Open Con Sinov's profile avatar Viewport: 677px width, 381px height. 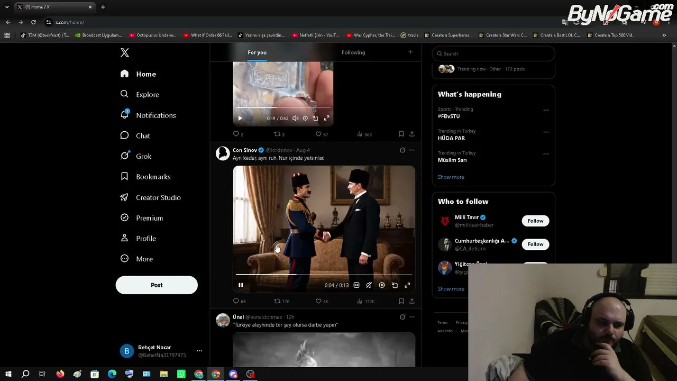click(x=223, y=153)
